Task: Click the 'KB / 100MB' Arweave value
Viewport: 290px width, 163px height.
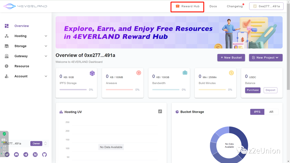Action: pyautogui.click(x=117, y=77)
